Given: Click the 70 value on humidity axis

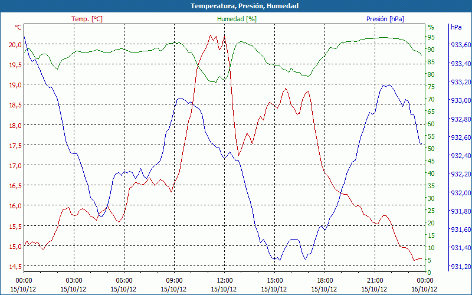Looking at the screenshot, I should pyautogui.click(x=431, y=99).
